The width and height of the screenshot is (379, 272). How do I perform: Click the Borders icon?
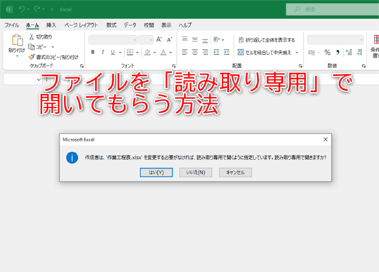(130, 52)
